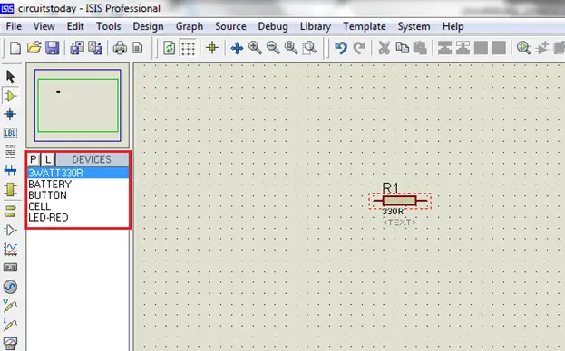Open the Design menu
The width and height of the screenshot is (565, 351).
click(x=148, y=26)
